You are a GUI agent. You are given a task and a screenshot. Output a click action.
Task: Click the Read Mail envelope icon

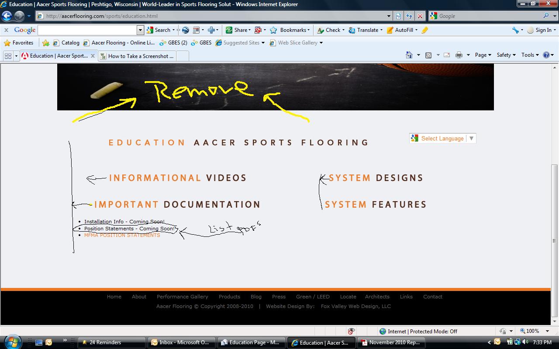[x=447, y=55]
